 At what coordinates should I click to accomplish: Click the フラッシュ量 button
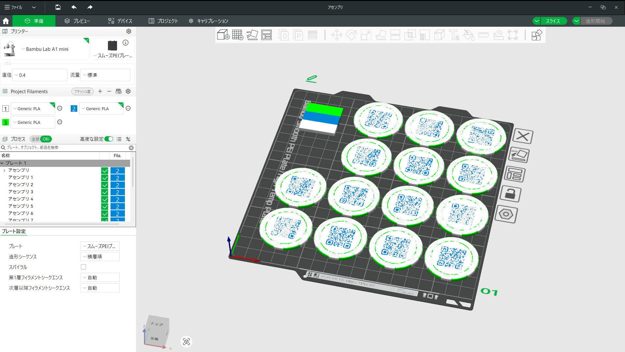tap(82, 92)
